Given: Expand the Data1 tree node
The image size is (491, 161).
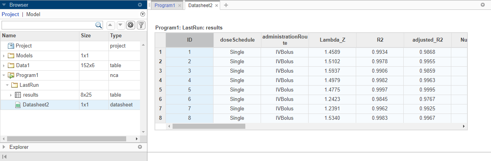Looking at the screenshot, I should tap(4, 66).
